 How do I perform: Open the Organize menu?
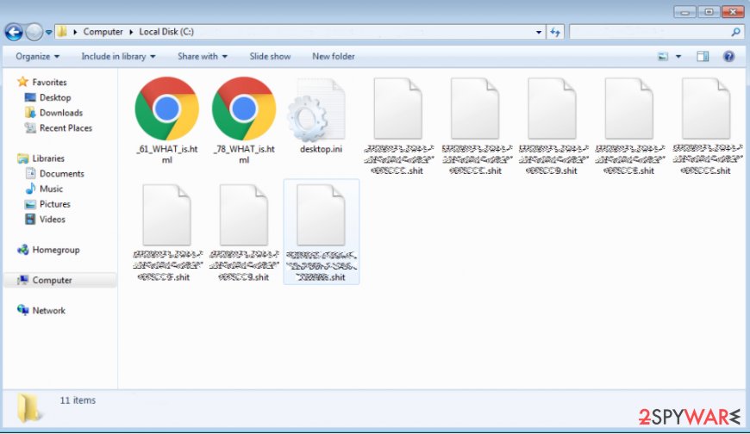point(37,56)
